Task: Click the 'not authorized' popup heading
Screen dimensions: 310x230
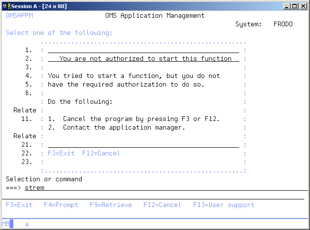Action: pos(145,59)
